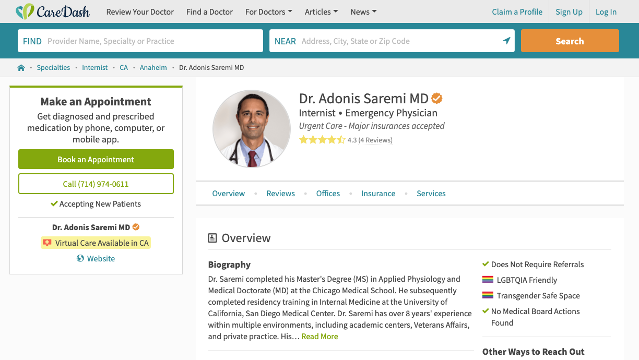Click the globe icon next to Website
This screenshot has height=360, width=639.
point(80,258)
